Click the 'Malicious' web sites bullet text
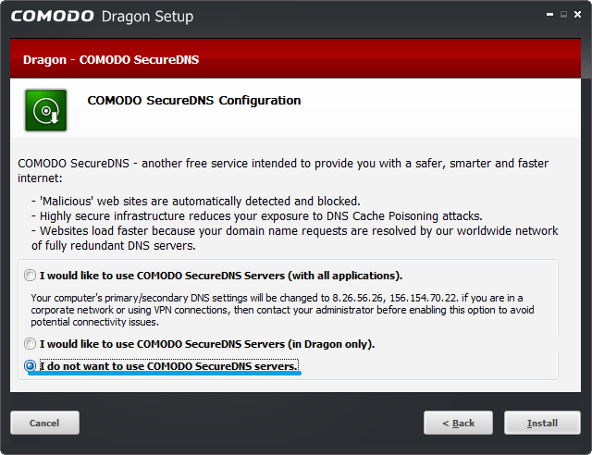Image resolution: width=592 pixels, height=455 pixels. click(x=196, y=201)
